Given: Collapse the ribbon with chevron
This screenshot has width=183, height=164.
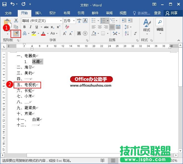Looking at the screenshot, I should coord(179,40).
